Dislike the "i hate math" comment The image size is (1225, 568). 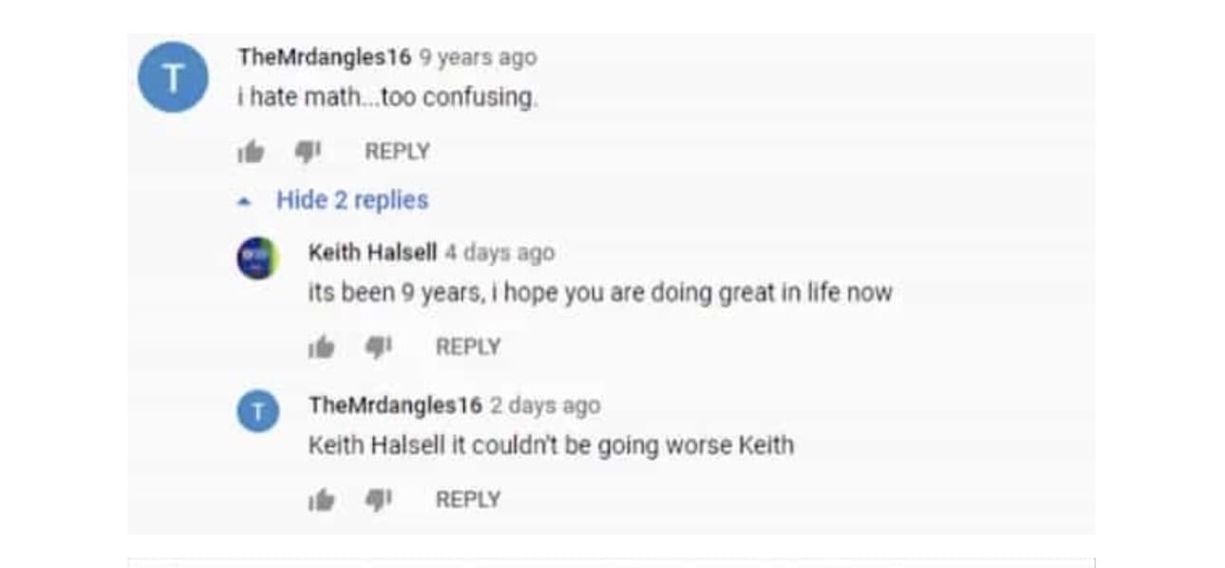pyautogui.click(x=307, y=152)
